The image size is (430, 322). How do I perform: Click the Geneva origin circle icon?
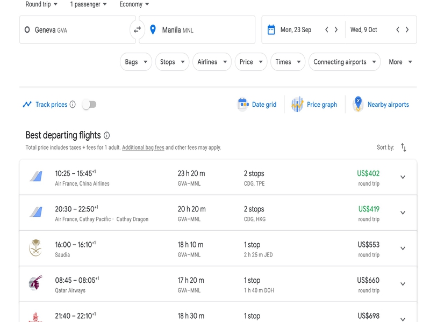coord(27,30)
